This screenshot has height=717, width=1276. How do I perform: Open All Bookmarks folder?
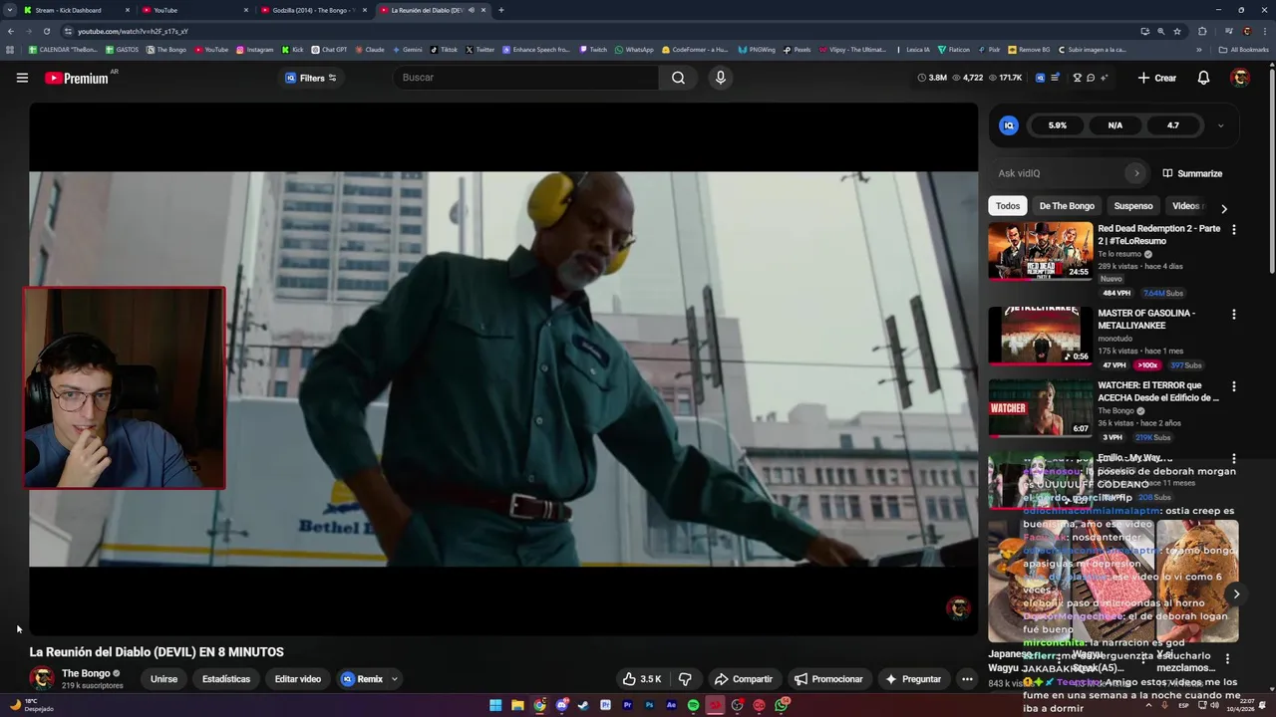pyautogui.click(x=1243, y=49)
